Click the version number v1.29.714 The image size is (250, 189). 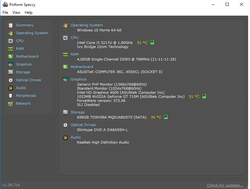click(x=11, y=185)
